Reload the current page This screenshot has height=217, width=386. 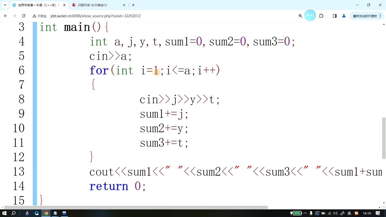point(23,16)
